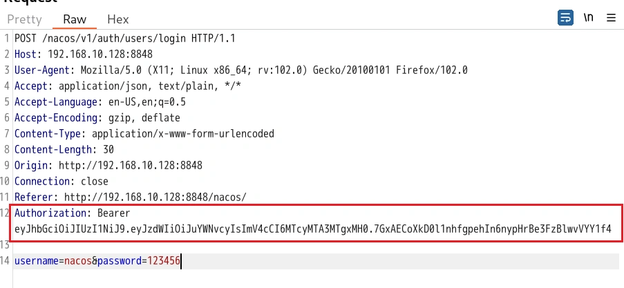Open the hamburger options menu
624x288 pixels.
point(611,18)
